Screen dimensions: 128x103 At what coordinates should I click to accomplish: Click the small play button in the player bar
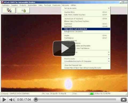point(4,100)
